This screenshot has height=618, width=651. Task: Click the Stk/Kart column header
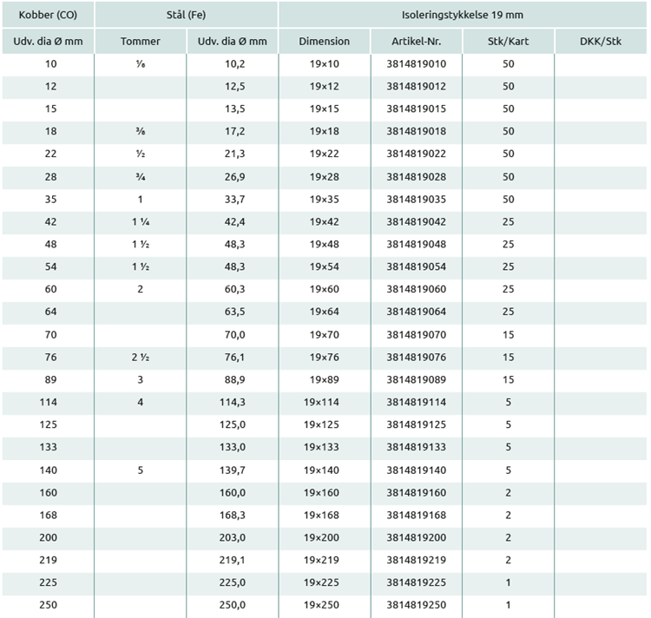(508, 42)
